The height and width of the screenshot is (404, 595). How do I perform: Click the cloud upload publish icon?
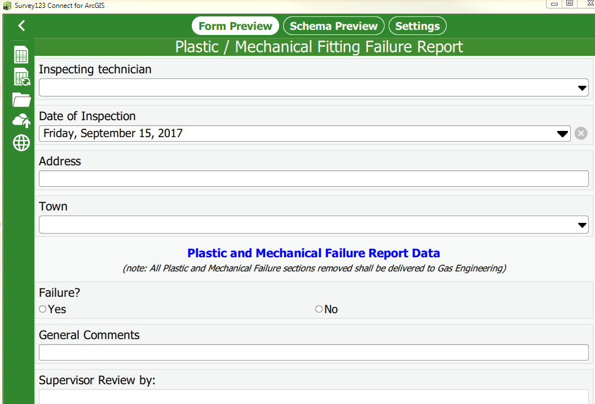coord(21,121)
